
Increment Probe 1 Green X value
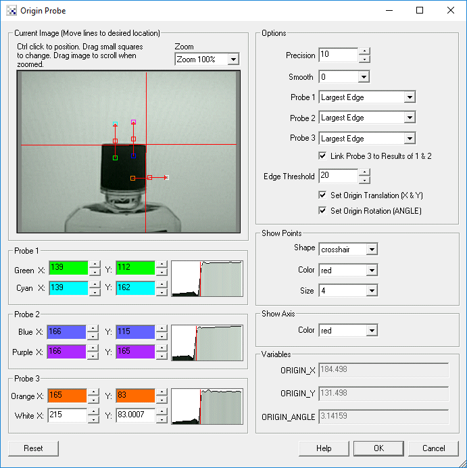(95, 264)
